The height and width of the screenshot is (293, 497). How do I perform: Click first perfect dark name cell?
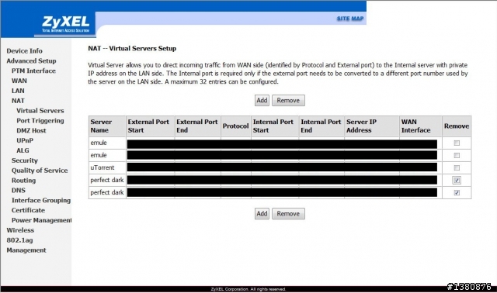click(x=107, y=180)
